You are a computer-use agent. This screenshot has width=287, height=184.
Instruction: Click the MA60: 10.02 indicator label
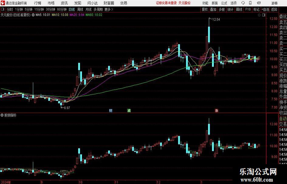(94, 15)
